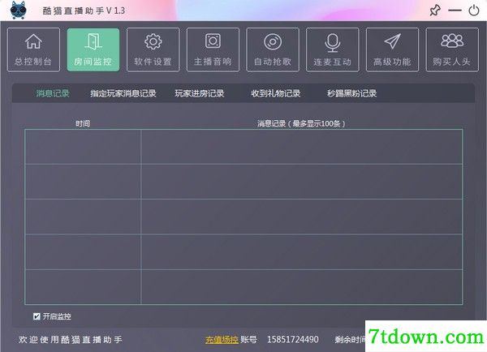The height and width of the screenshot is (352, 487).
Task: Open 高级功能 paper plane panel
Action: point(392,49)
